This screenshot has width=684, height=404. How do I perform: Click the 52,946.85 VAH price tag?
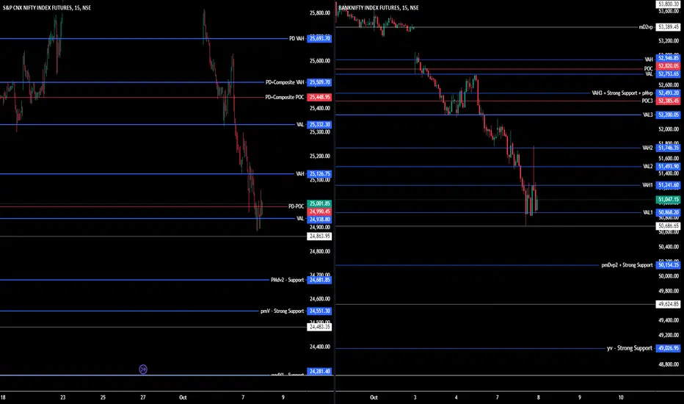669,58
